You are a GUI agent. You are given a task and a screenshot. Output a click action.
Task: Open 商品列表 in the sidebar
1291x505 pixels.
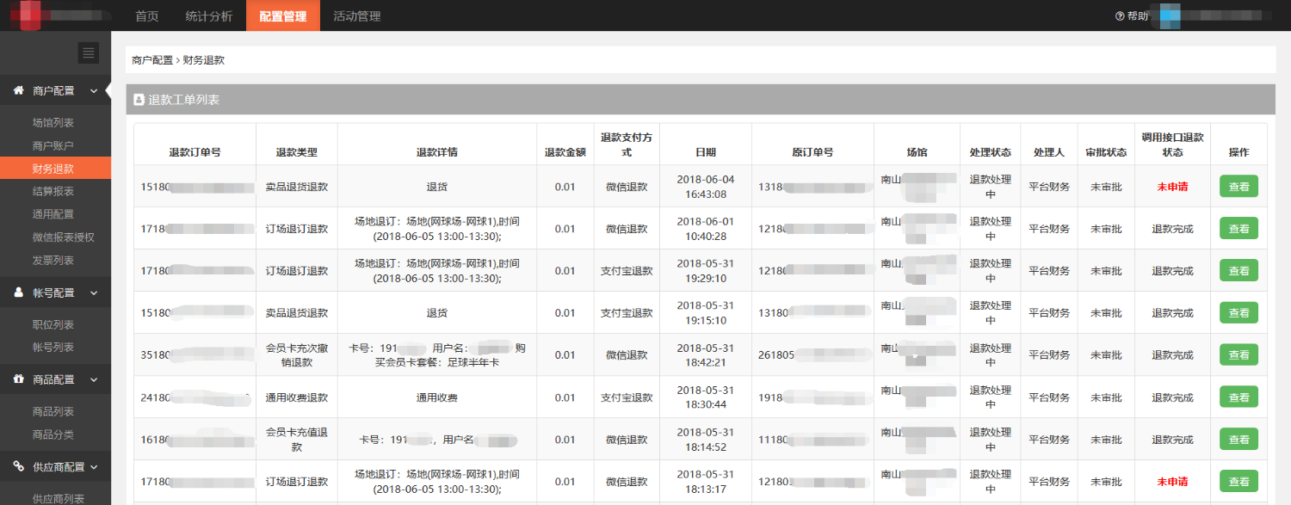(53, 411)
